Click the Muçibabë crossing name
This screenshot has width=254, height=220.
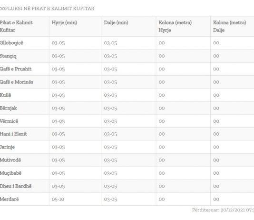(10, 173)
